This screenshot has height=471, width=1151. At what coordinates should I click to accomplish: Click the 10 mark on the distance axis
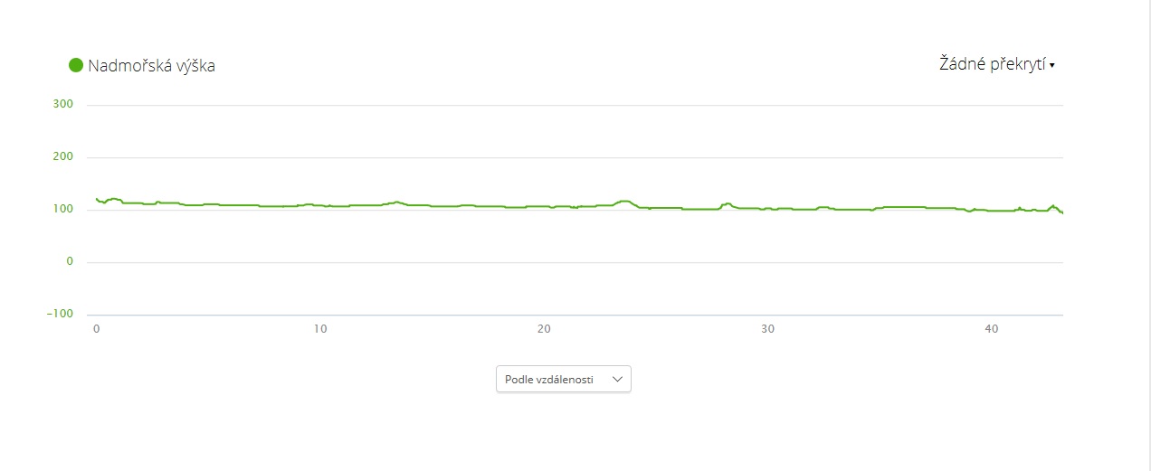click(x=320, y=329)
